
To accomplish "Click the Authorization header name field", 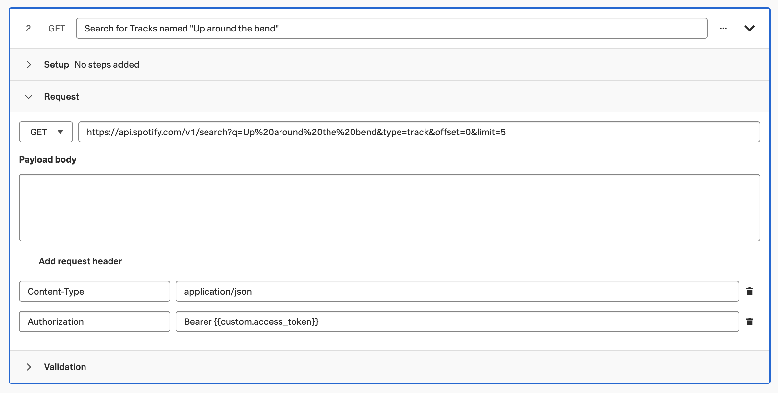I will (x=95, y=321).
